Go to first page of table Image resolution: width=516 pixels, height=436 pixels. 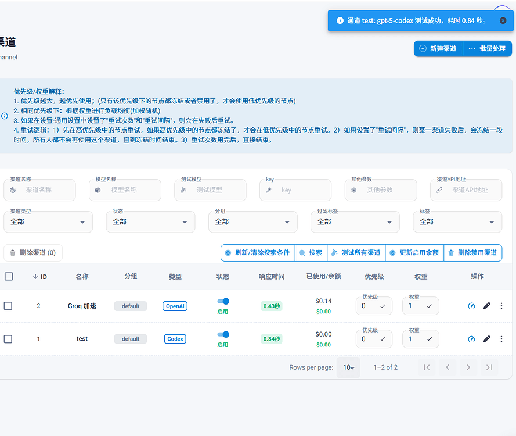click(x=427, y=367)
